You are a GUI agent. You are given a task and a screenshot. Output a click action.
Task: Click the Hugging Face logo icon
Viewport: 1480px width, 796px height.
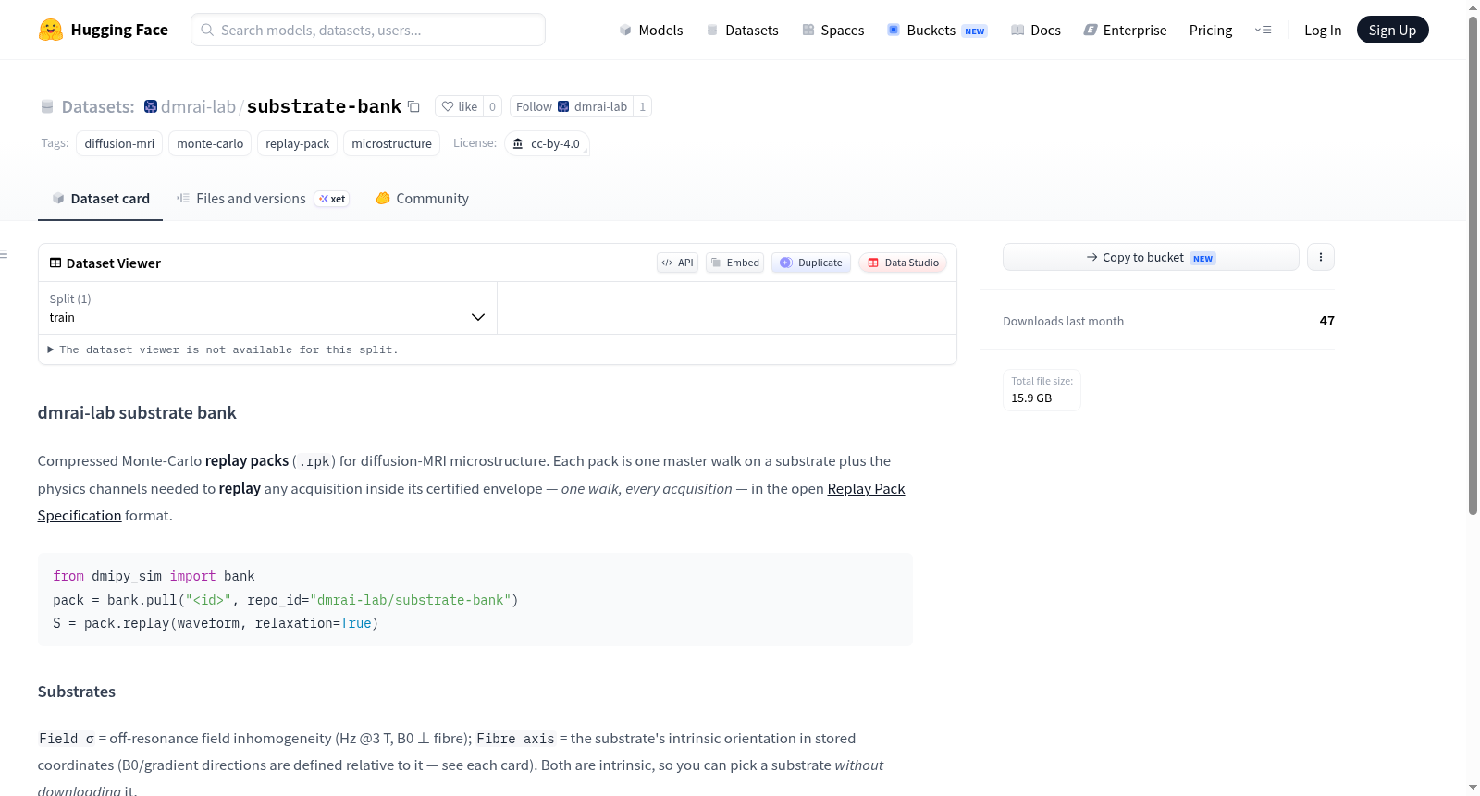tap(51, 30)
